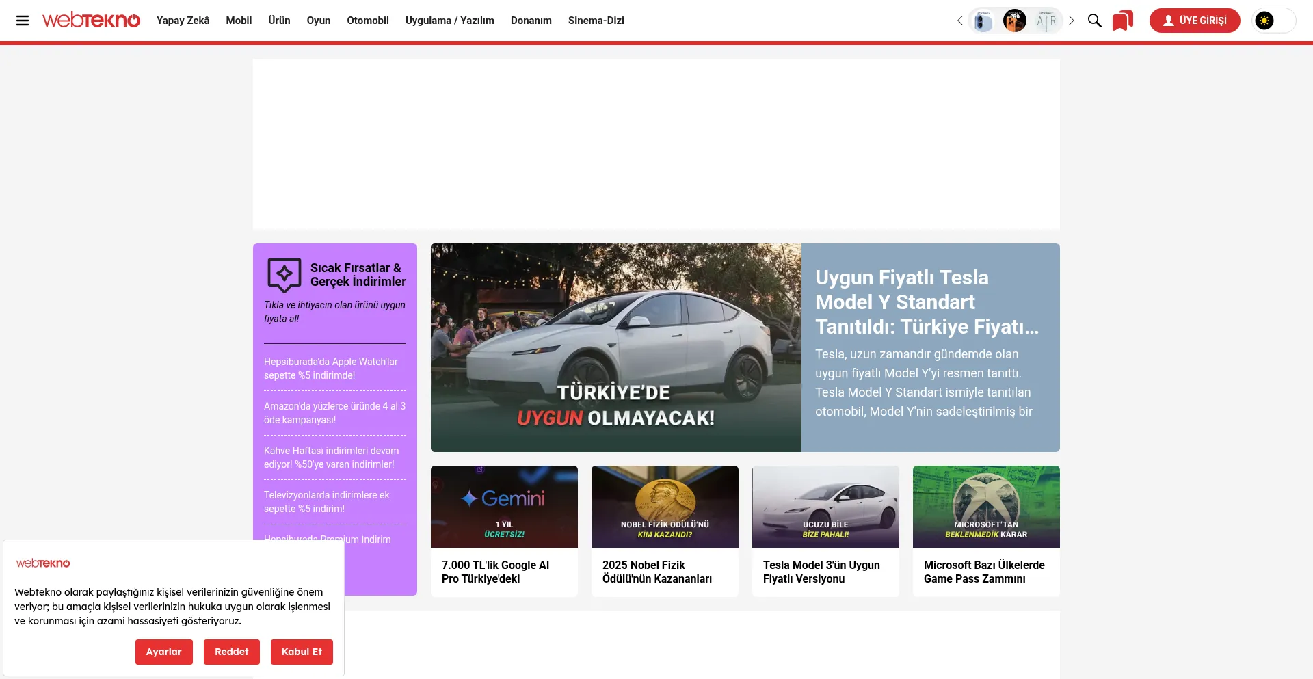Open Amazon 4 al 3 öde deal link

click(x=334, y=413)
